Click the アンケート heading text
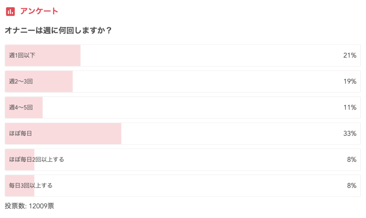Viewport: 366px width, 218px height. (39, 11)
